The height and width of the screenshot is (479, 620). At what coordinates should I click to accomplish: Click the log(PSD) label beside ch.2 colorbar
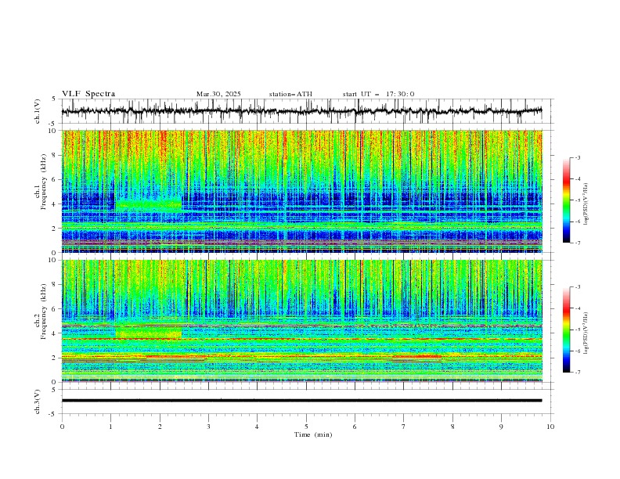tap(586, 333)
